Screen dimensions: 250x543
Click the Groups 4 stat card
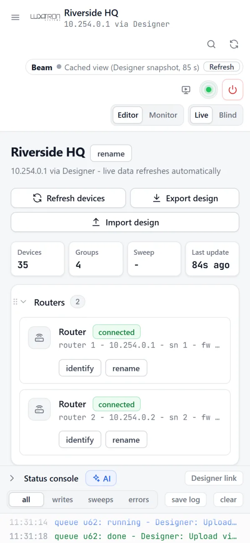96,259
